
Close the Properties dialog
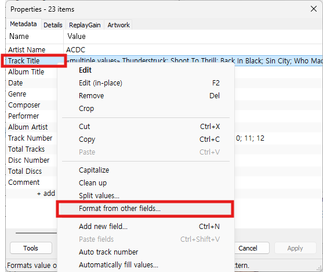(x=314, y=9)
